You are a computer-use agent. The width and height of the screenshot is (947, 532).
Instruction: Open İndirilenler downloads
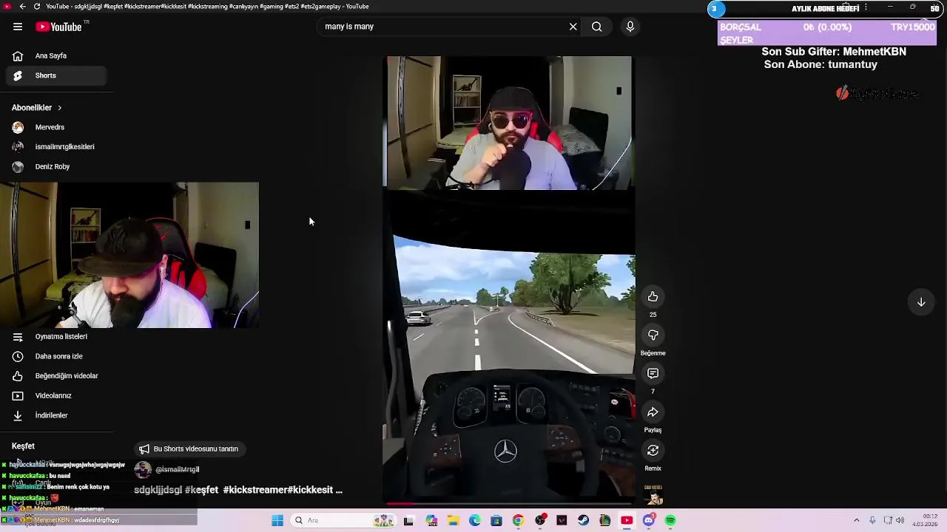point(56,415)
